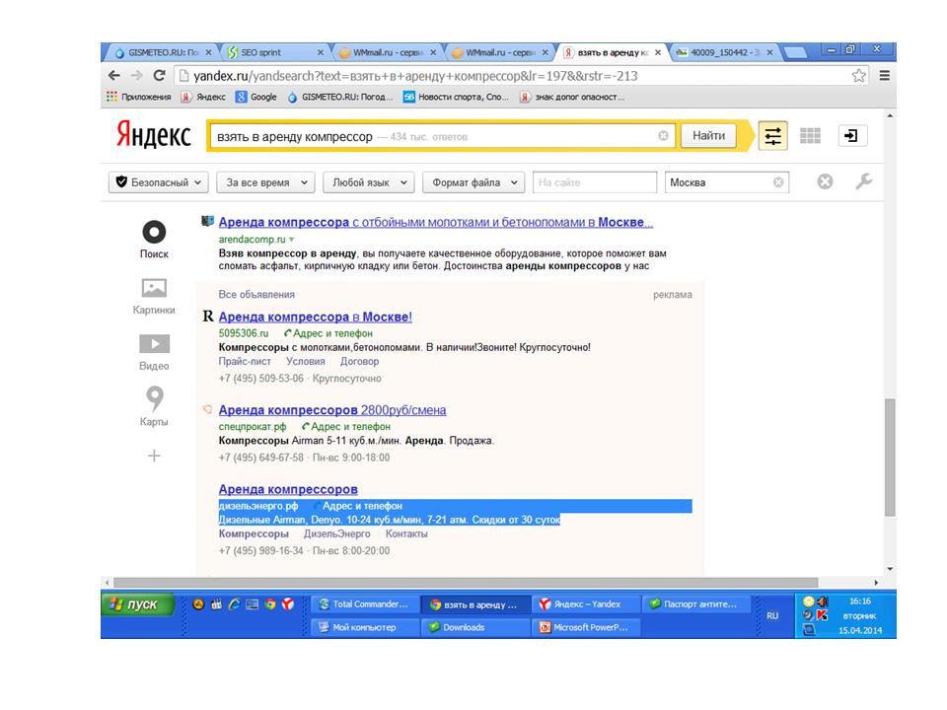This screenshot has width=947, height=710.
Task: Open the new tab button
Action: [795, 53]
